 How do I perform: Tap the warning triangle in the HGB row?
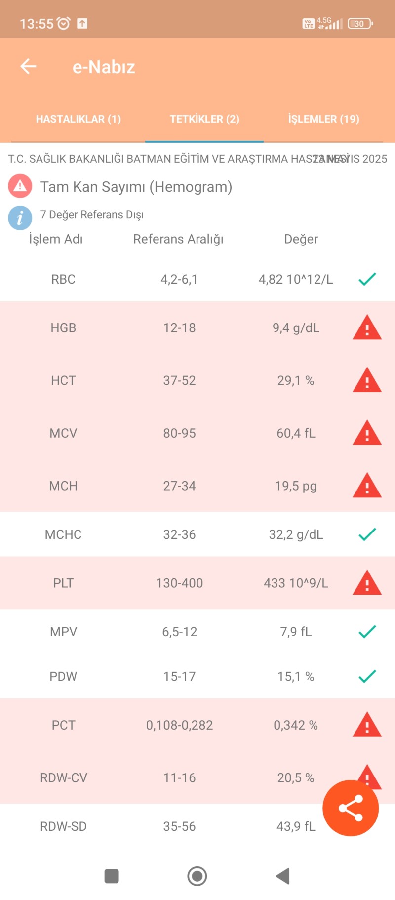click(367, 327)
